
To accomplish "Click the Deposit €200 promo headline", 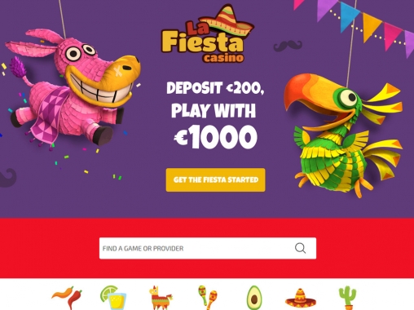I will click(215, 88).
